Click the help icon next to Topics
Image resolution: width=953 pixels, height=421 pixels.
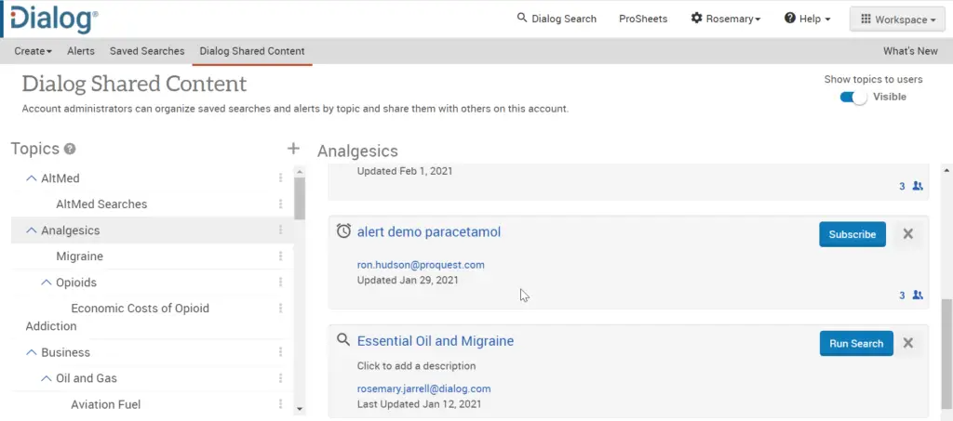coord(70,149)
